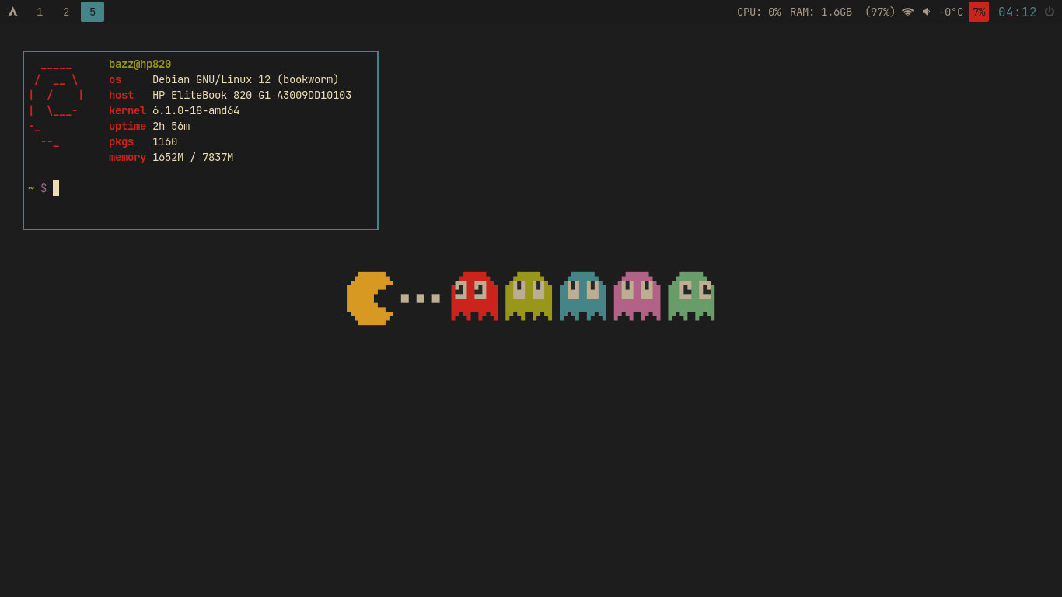
Task: Click the 04:12 clock
Action: 1017,12
